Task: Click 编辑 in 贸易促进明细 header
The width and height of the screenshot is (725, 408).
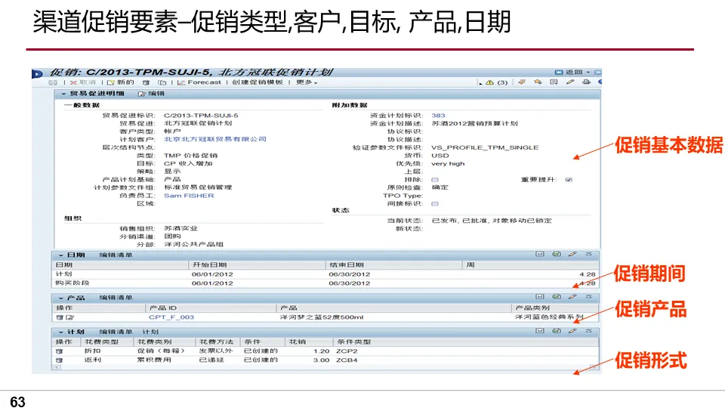Action: [151, 94]
